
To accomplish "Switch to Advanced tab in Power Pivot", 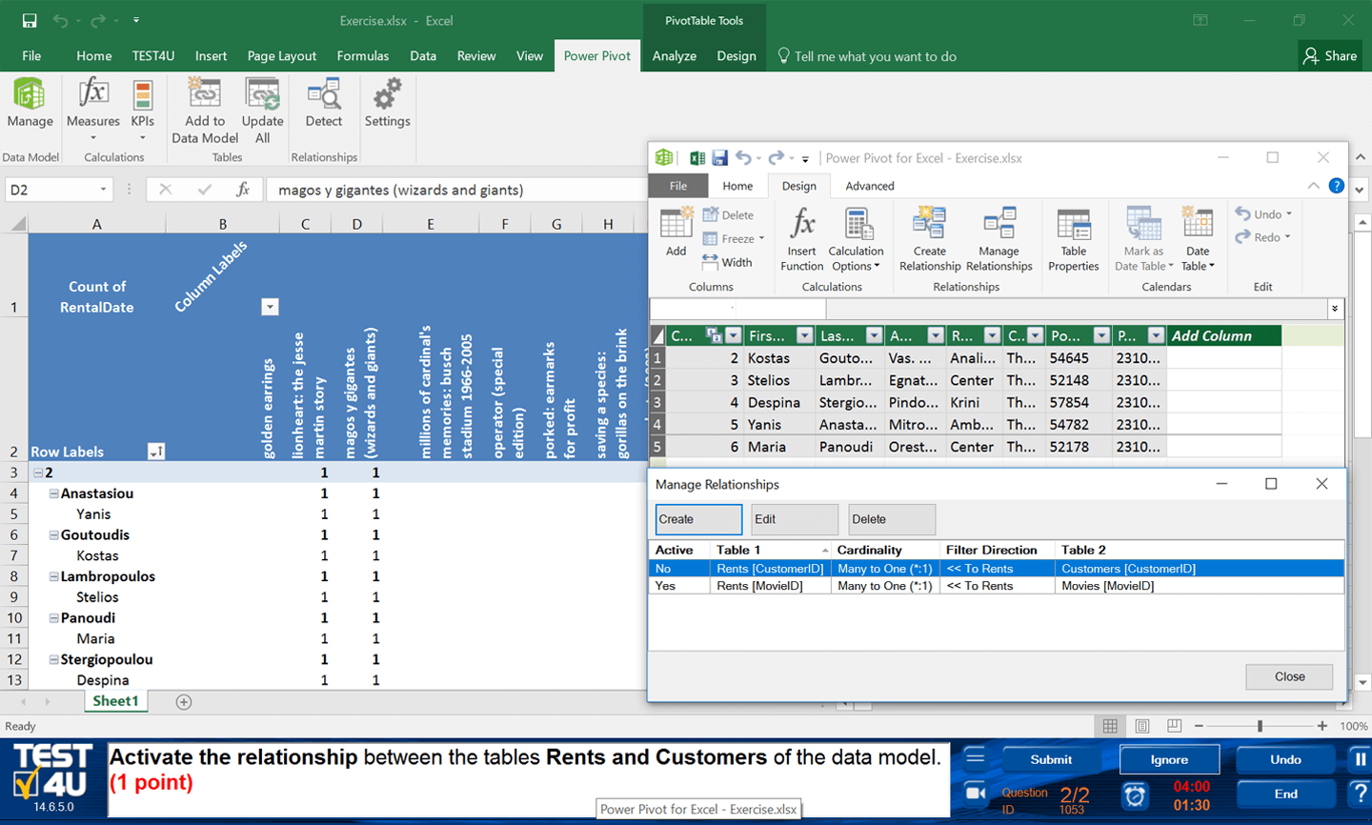I will point(870,186).
